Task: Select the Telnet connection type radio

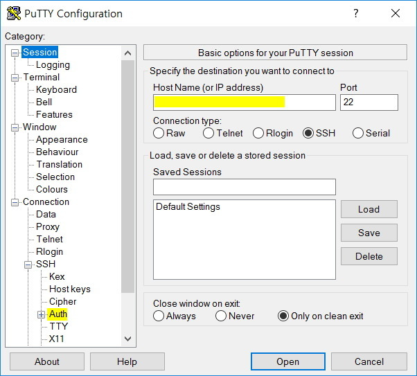Action: tap(208, 133)
